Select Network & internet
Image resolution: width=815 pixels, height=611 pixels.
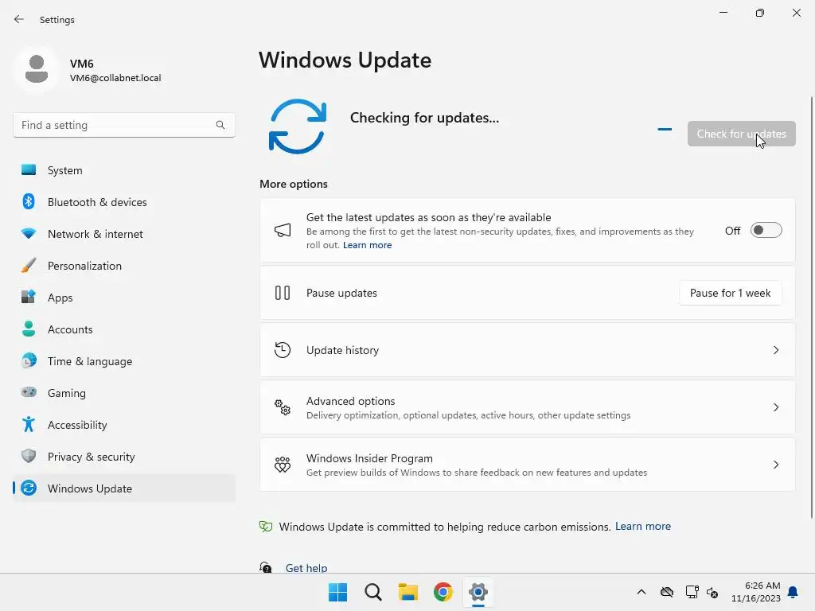tap(125, 234)
